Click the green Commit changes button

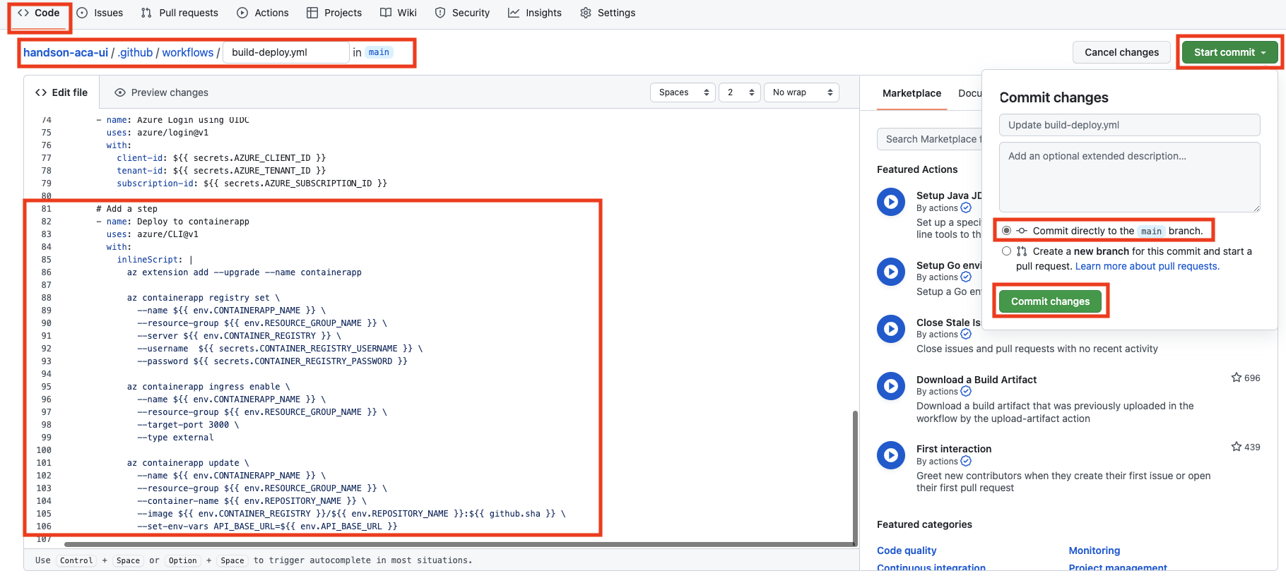[x=1050, y=301]
